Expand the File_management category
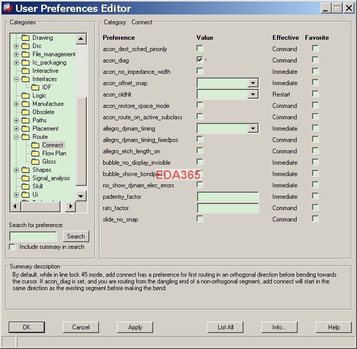357x349 pixels. tap(16, 54)
